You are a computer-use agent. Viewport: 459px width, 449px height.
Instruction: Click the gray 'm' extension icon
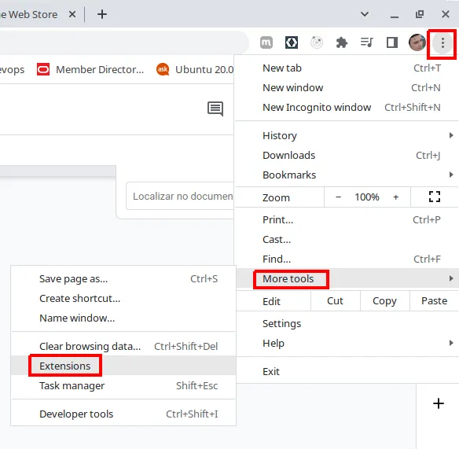[266, 42]
